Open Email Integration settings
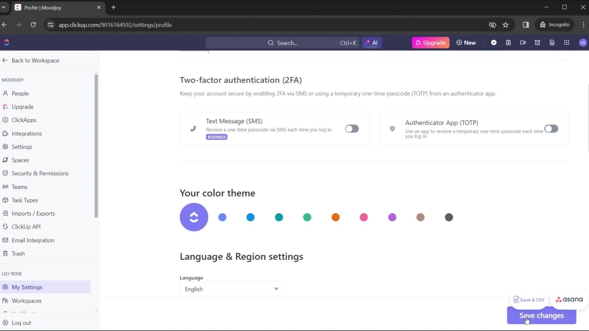Viewport: 589px width, 331px height. coord(33,240)
